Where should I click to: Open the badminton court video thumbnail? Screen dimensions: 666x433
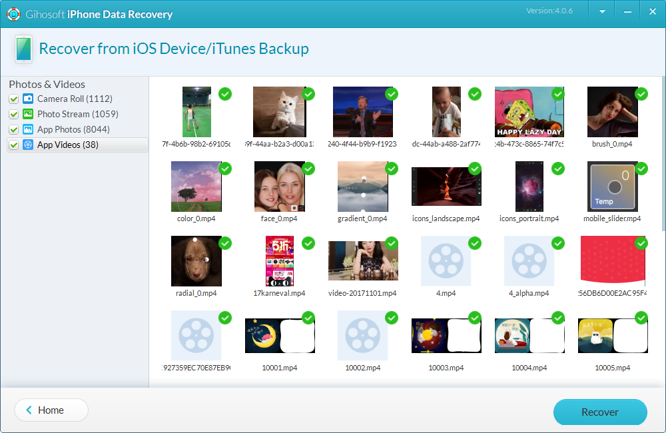tap(196, 112)
